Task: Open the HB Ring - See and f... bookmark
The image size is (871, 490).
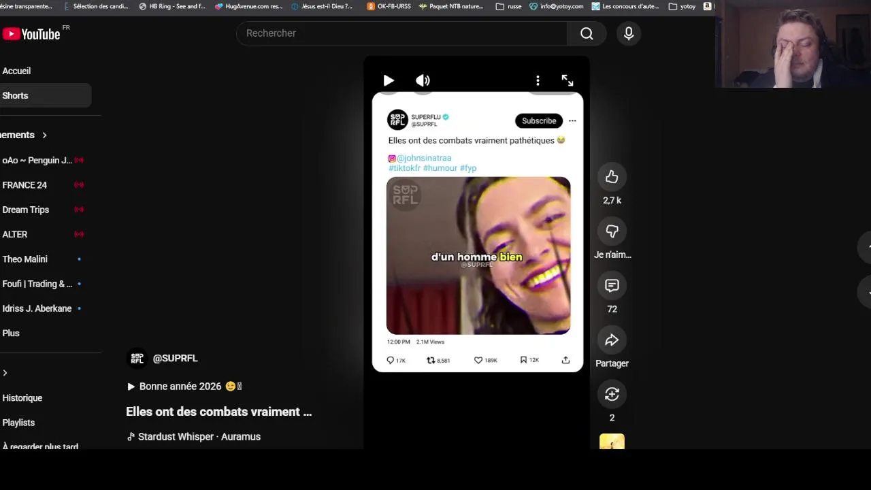Action: point(172,6)
